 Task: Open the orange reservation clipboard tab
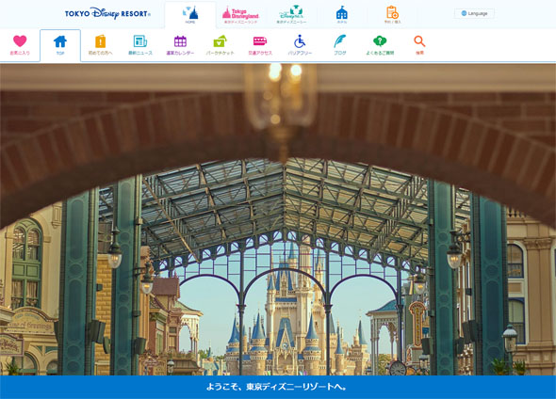(x=392, y=15)
